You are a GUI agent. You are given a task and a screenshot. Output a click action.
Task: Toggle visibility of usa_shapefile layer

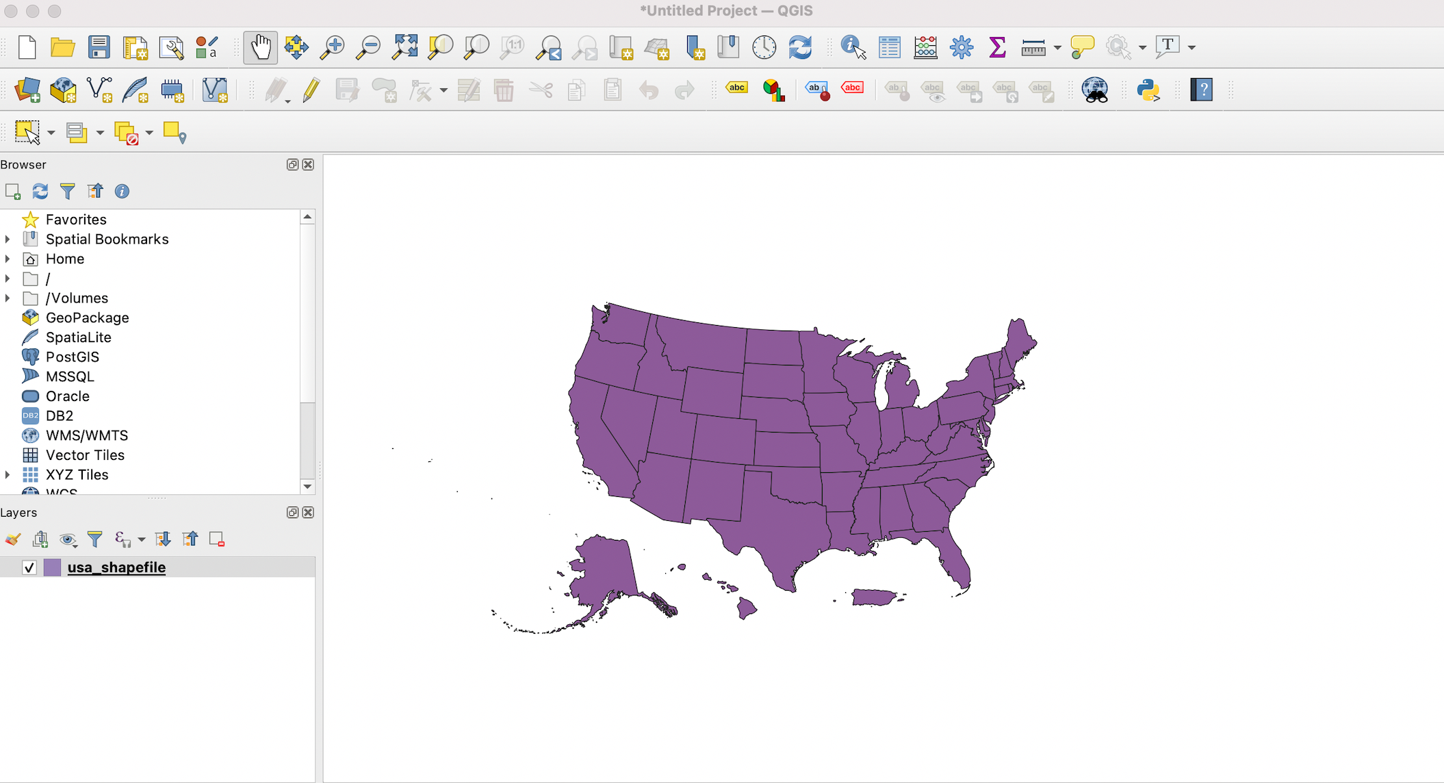tap(29, 567)
